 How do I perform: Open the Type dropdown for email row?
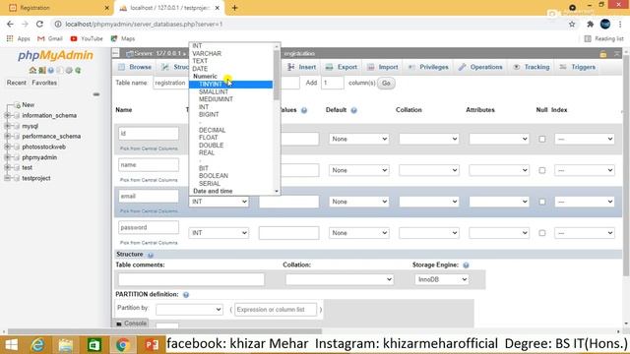click(x=219, y=202)
